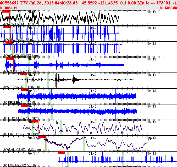Click the 04:42 time label on PINE trace

pyautogui.click(x=92, y=122)
